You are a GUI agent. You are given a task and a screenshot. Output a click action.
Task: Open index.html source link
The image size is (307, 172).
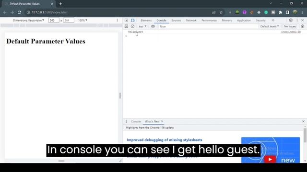pyautogui.click(x=291, y=32)
